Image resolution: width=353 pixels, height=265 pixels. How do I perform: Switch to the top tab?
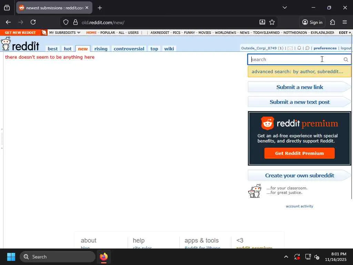[x=154, y=49]
